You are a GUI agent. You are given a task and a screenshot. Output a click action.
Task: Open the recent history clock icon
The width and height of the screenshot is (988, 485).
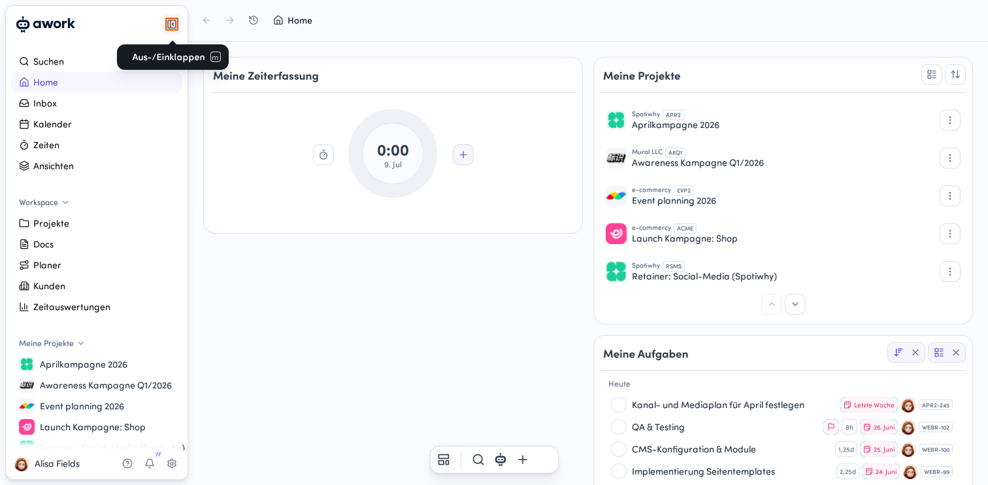tap(254, 20)
